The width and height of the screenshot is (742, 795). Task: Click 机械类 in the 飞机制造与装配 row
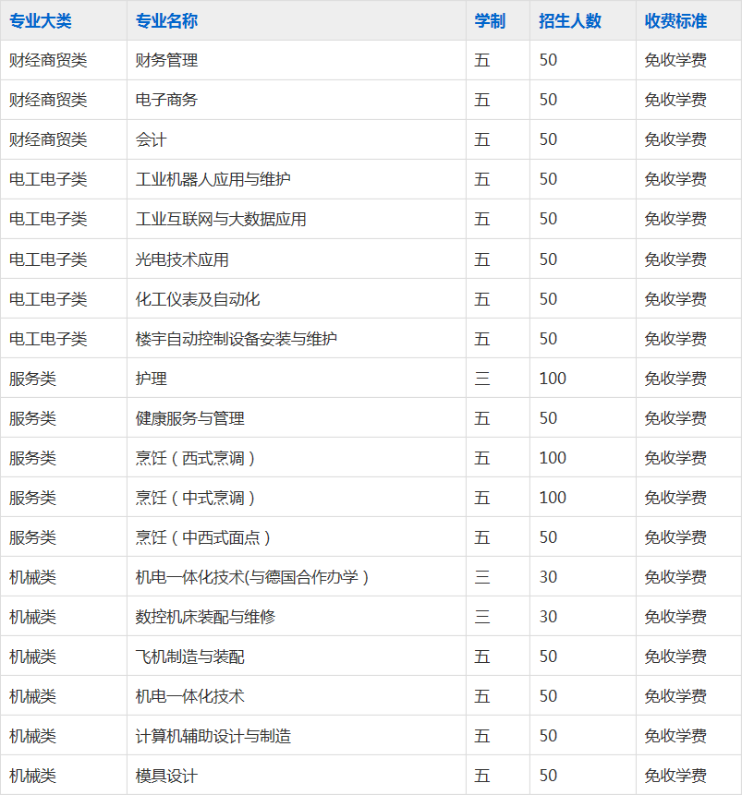32,656
